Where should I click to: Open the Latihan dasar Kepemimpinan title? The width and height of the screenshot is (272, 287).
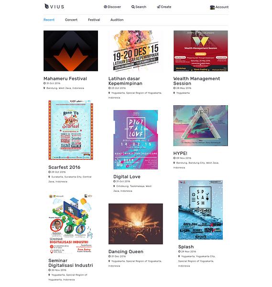(125, 81)
